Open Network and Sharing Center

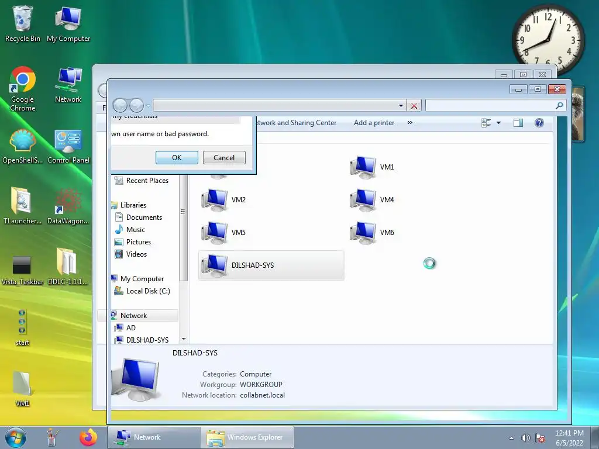click(297, 123)
